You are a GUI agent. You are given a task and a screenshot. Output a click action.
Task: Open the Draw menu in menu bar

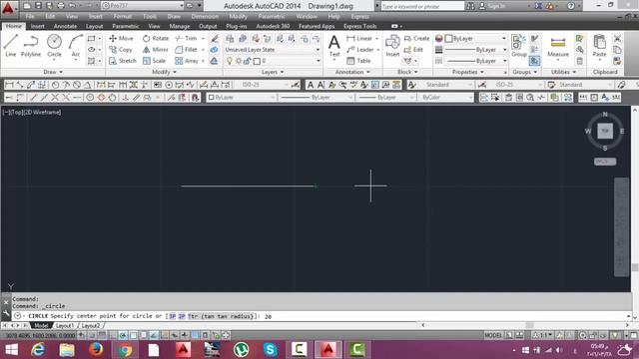[174, 16]
